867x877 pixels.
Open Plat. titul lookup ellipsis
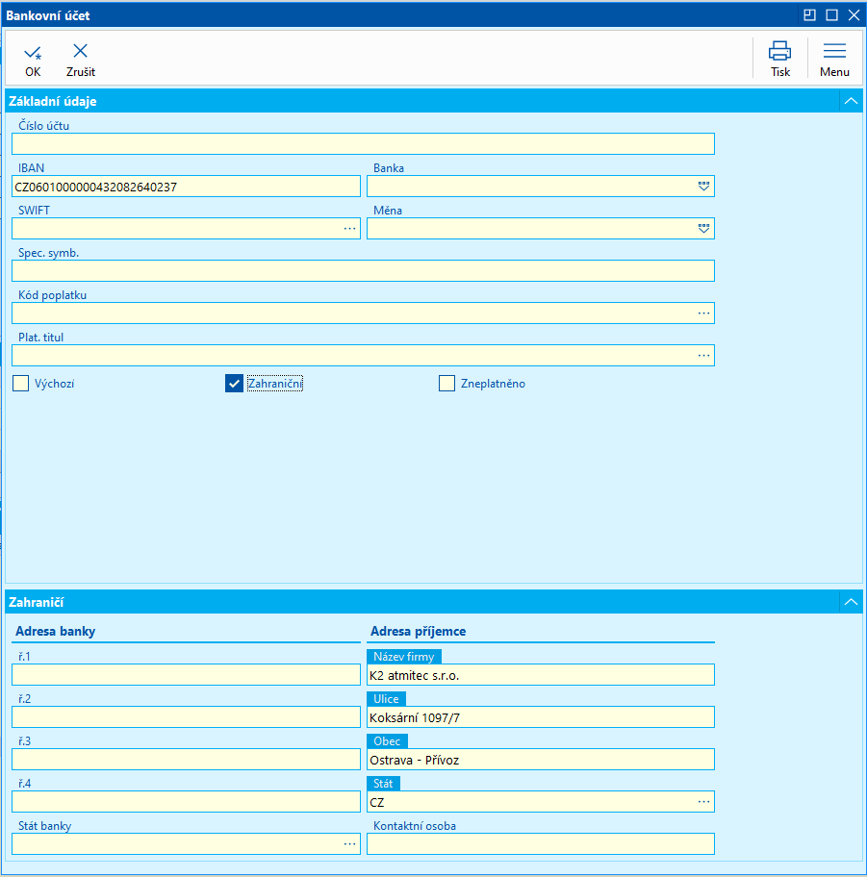click(x=703, y=356)
